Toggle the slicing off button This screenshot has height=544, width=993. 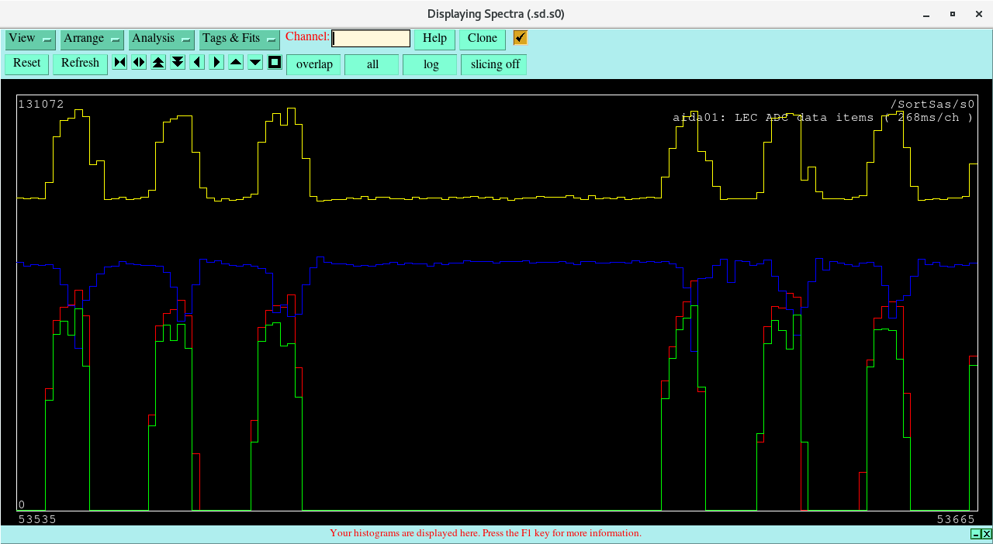coord(494,64)
